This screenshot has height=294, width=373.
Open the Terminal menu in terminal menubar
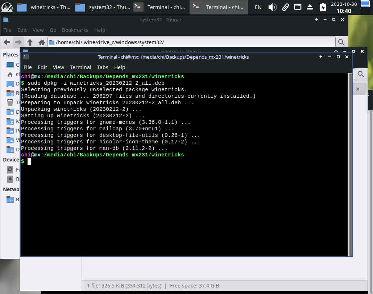(x=80, y=67)
